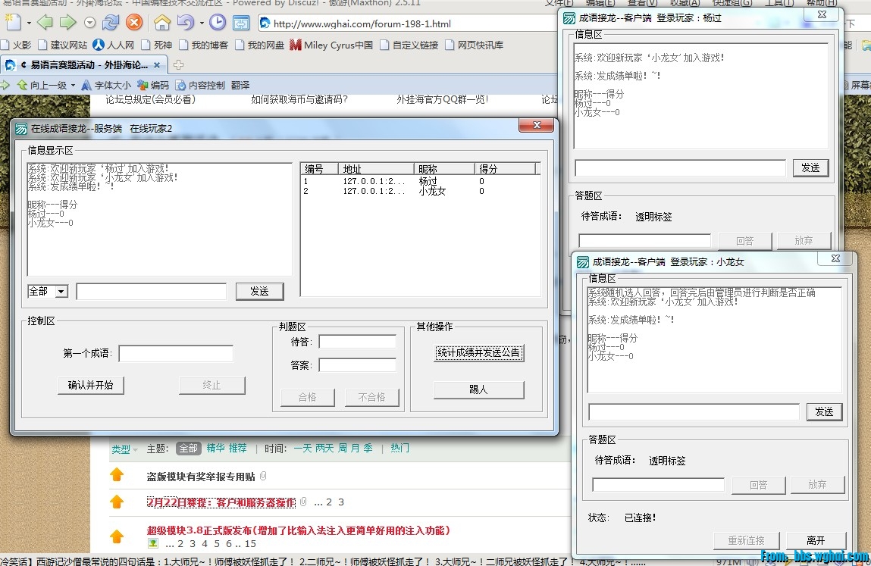871x566 pixels.
Task: Click 离开 in the 小龙女 client window
Action: point(816,540)
